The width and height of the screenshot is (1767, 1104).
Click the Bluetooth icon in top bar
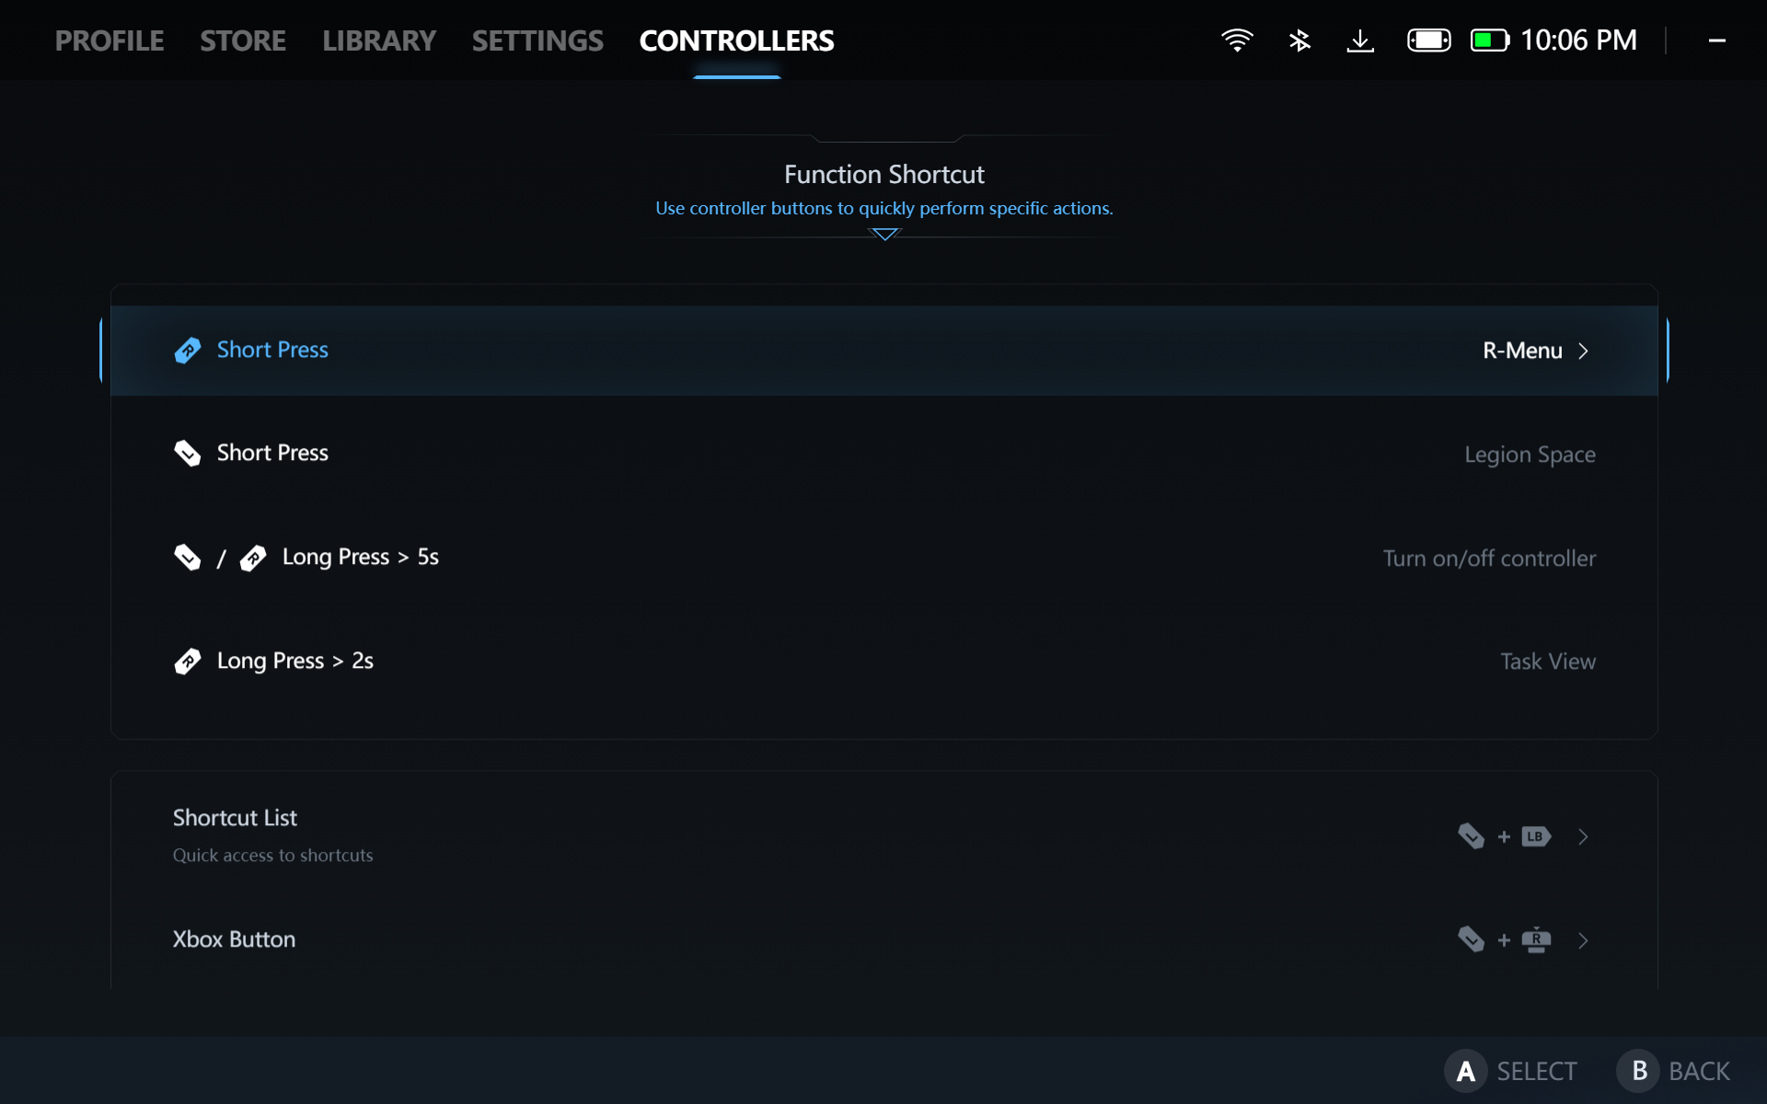click(x=1299, y=40)
